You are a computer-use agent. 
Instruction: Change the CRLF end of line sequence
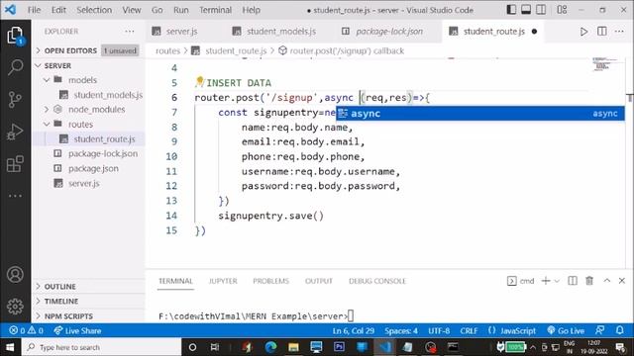(469, 330)
